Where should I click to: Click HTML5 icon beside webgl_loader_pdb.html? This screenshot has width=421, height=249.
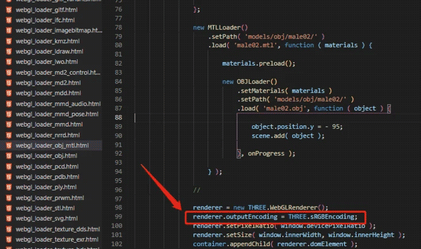9,177
